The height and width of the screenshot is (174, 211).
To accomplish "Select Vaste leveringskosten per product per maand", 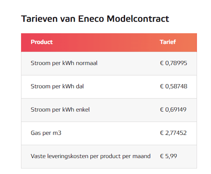I will pyautogui.click(x=91, y=156).
